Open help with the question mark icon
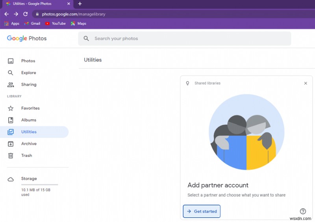This screenshot has height=222, width=315. [303, 211]
